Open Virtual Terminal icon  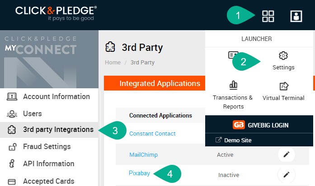pyautogui.click(x=284, y=86)
